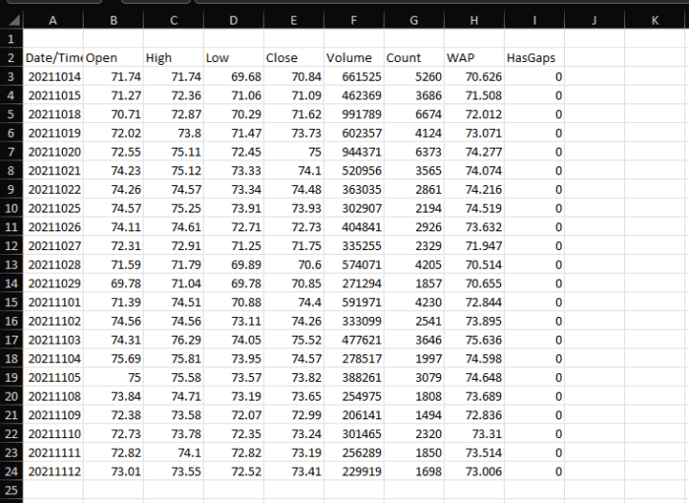Viewport: 689px width, 503px height.
Task: Select Volume value 991789
Action: (353, 114)
